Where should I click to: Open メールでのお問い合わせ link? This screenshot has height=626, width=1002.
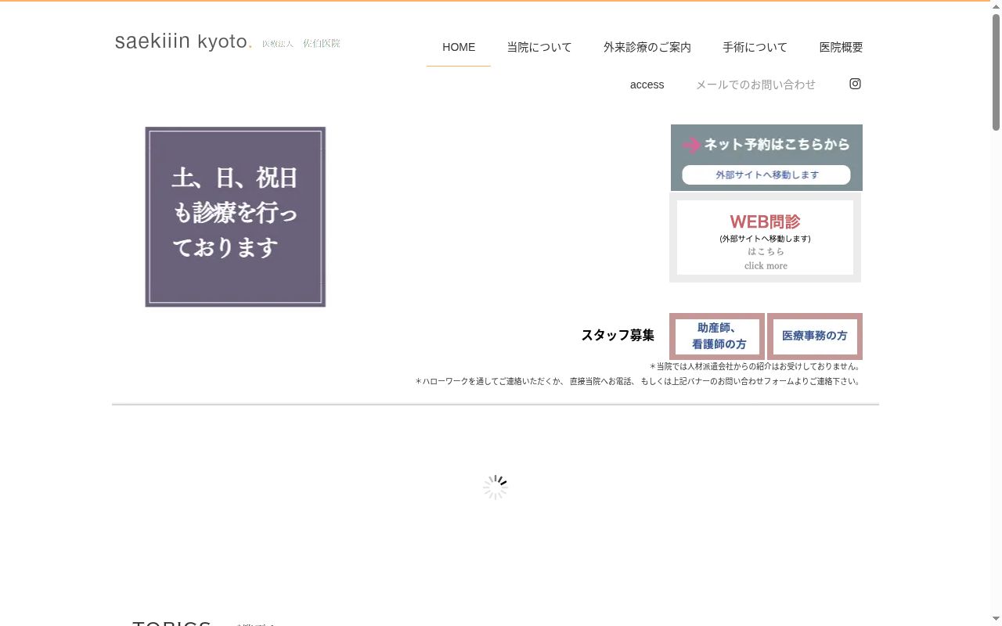click(755, 85)
